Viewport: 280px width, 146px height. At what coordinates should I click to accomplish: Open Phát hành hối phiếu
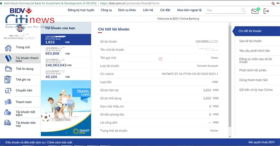click(x=253, y=70)
